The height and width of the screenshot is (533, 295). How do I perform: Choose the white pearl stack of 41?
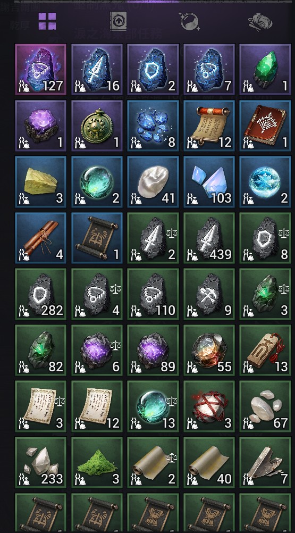click(153, 182)
